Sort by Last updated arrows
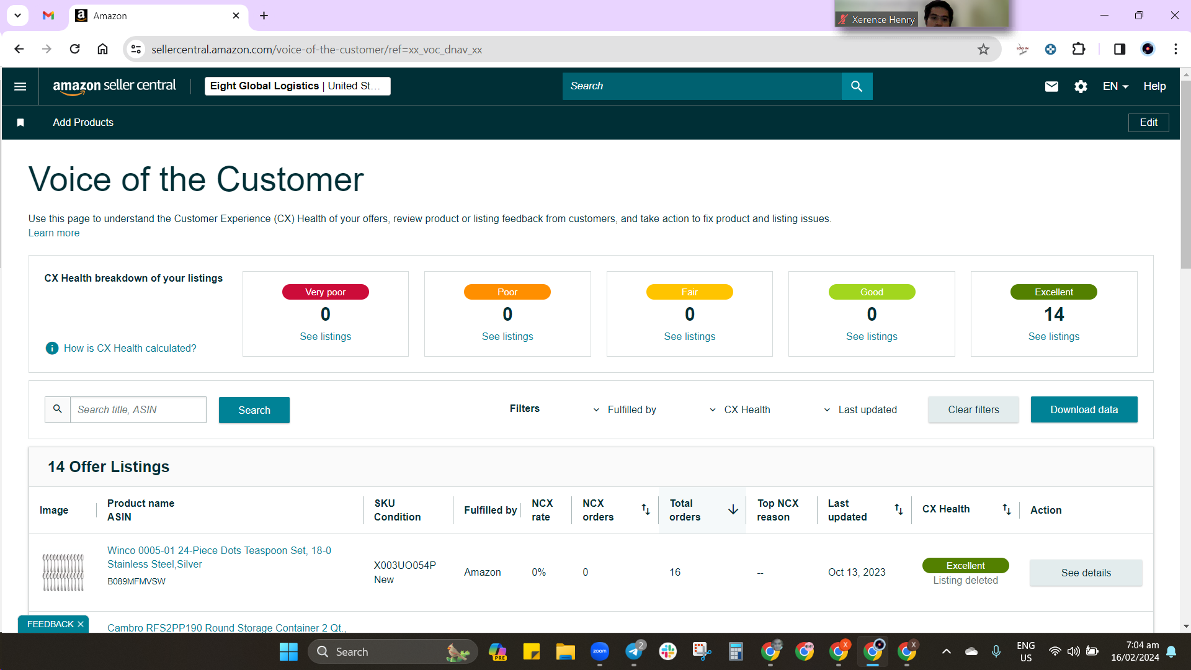The image size is (1191, 670). tap(898, 509)
